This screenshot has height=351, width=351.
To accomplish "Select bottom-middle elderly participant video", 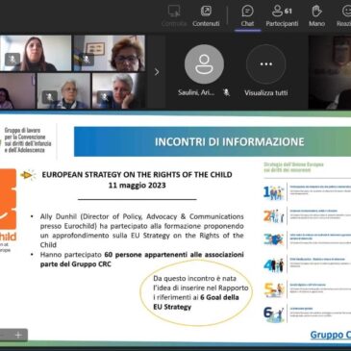I will (x=63, y=91).
